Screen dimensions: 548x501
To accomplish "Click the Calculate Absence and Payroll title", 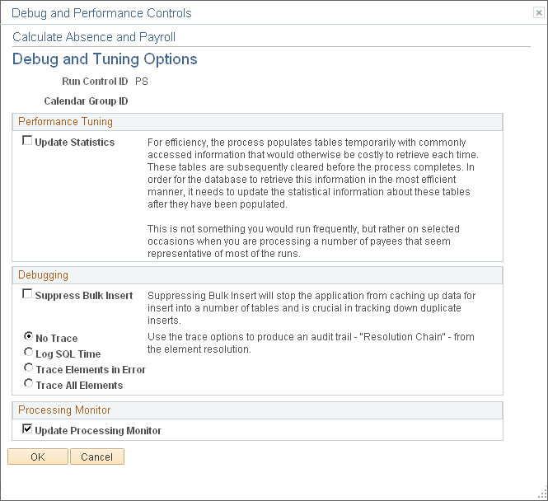I will pyautogui.click(x=94, y=37).
